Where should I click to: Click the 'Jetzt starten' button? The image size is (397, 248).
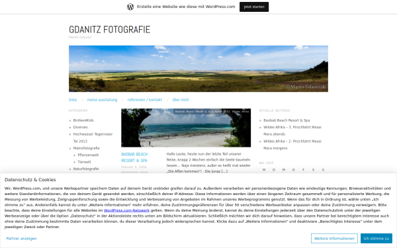pyautogui.click(x=254, y=7)
